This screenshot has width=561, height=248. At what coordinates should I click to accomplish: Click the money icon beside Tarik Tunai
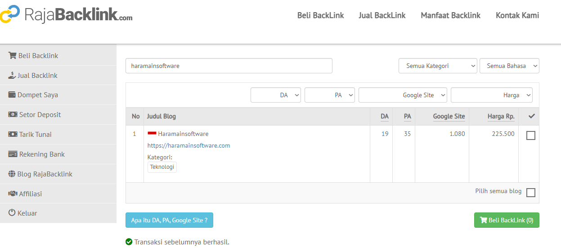[x=13, y=135]
